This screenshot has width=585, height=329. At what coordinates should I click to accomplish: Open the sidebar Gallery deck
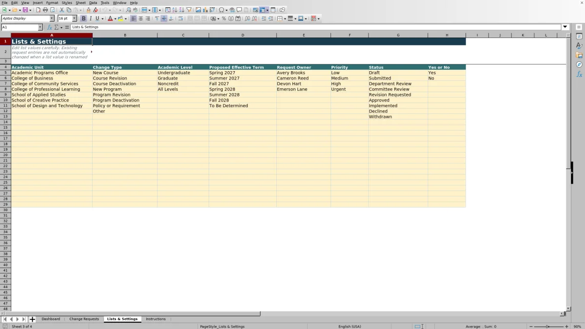[x=579, y=55]
